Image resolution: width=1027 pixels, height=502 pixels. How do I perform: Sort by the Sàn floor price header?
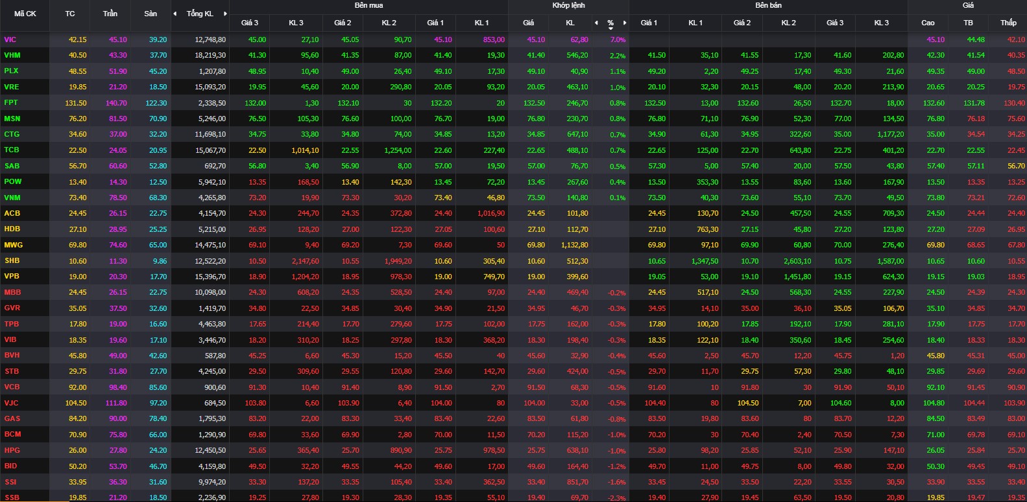pyautogui.click(x=151, y=14)
